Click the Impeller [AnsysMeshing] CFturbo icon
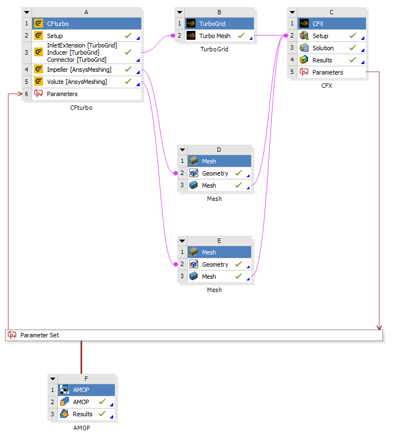Screen dimensions: 398x440 pyautogui.click(x=39, y=70)
